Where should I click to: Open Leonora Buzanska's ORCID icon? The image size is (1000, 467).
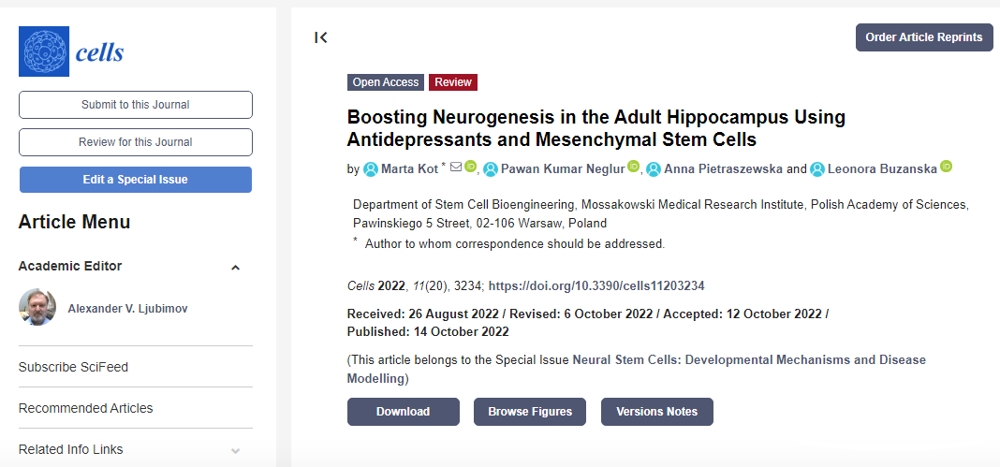click(x=946, y=168)
